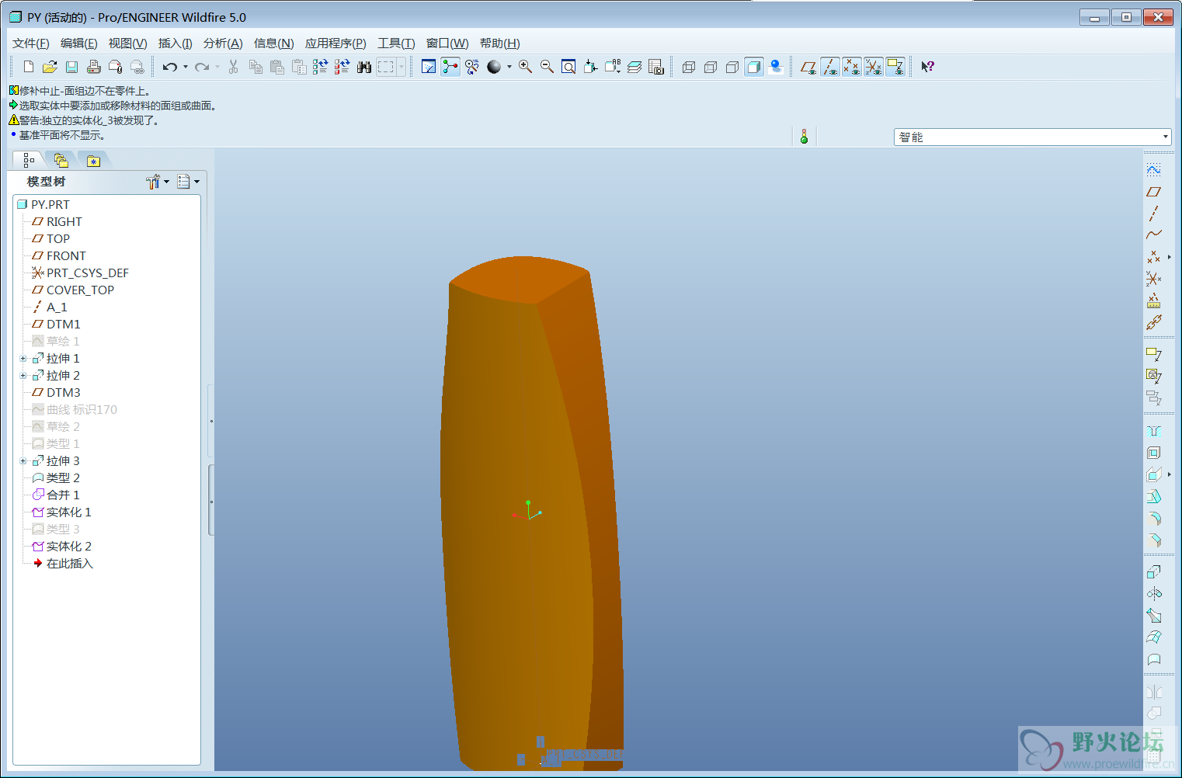Screen dimensions: 1182x778
Task: Open the model tree Settings dropdown
Action: 158,182
